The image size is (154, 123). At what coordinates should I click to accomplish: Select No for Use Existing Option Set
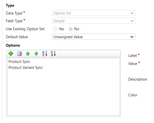(71, 29)
